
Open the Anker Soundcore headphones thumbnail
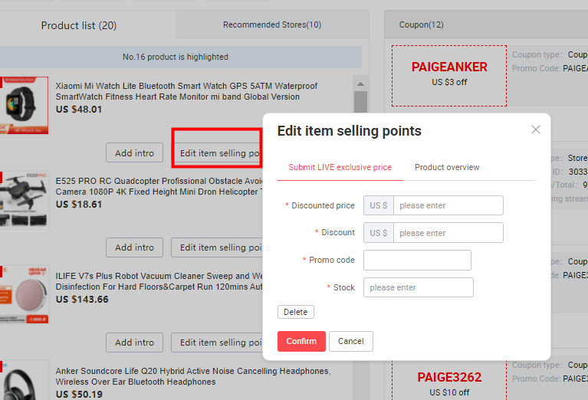(x=24, y=381)
